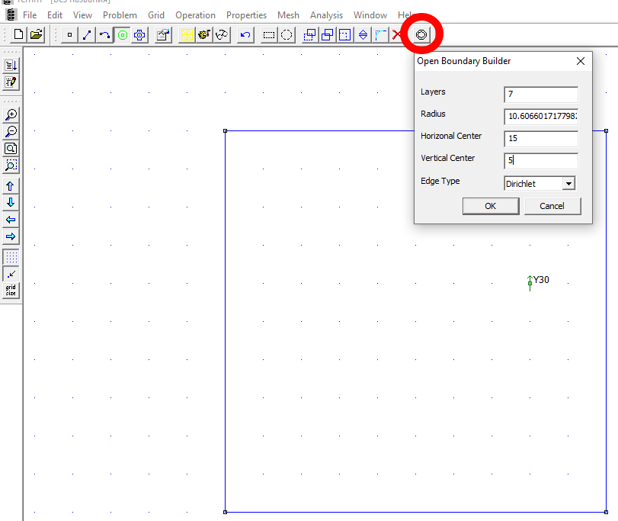Undo the last action in toolbar
This screenshot has width=618, height=521.
pyautogui.click(x=245, y=34)
